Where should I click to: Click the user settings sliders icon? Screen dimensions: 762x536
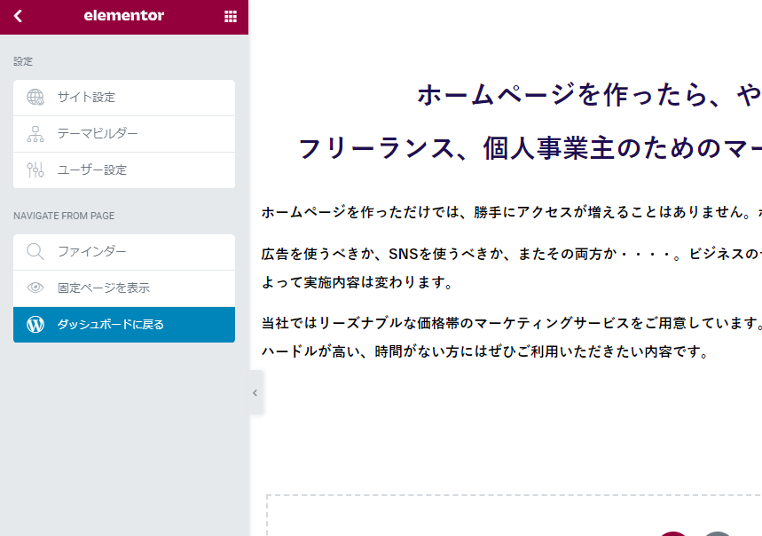pyautogui.click(x=35, y=170)
